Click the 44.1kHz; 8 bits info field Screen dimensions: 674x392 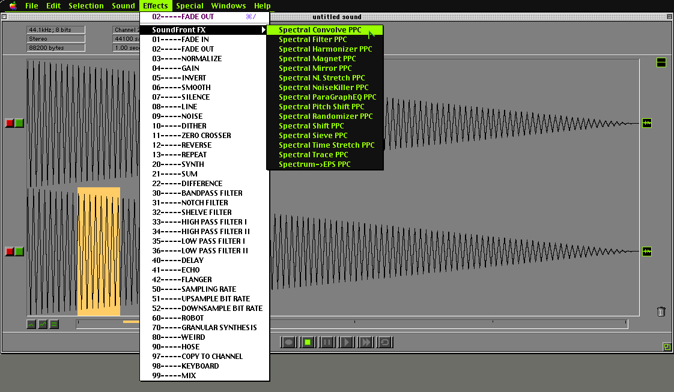[56, 29]
